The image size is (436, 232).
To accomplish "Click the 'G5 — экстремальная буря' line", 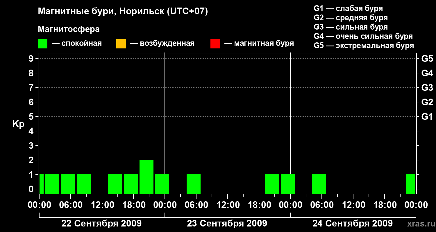I will 364,46.
